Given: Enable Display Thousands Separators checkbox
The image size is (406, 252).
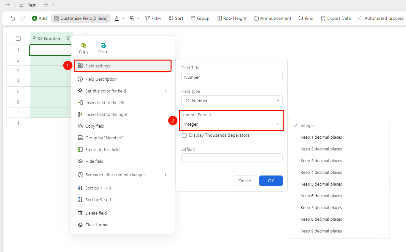Looking at the screenshot, I should pyautogui.click(x=184, y=135).
